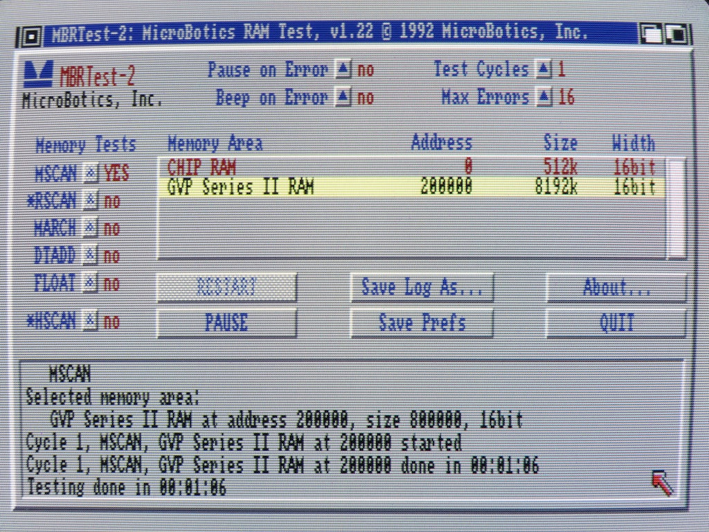The image size is (709, 532).
Task: Click the log line ending in 'started'
Action: pyautogui.click(x=244, y=443)
